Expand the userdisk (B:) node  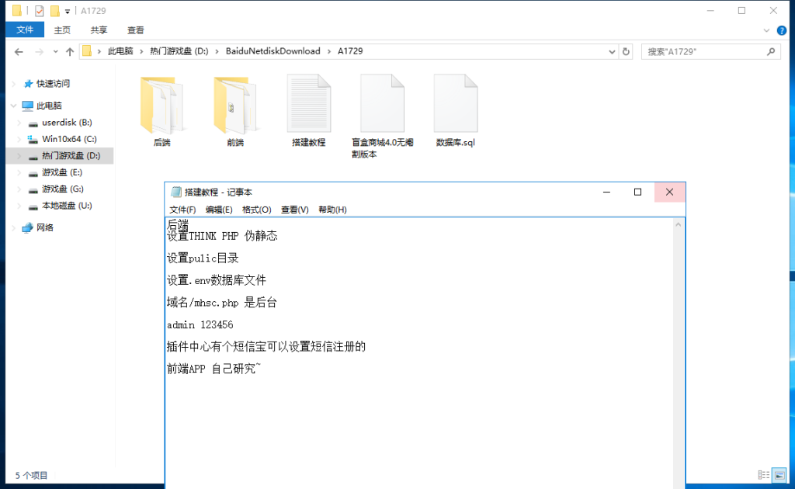[x=19, y=123]
